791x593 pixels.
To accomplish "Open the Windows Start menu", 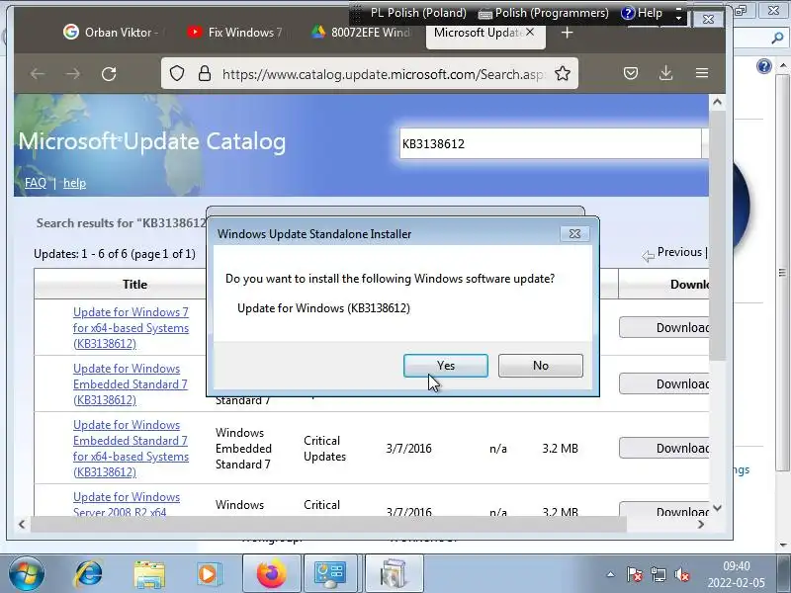I will pos(27,574).
